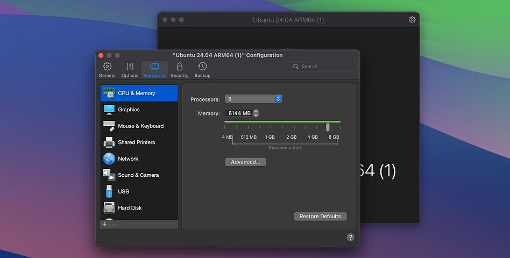The height and width of the screenshot is (258, 510).
Task: Click the USB stick icon
Action: tap(109, 191)
